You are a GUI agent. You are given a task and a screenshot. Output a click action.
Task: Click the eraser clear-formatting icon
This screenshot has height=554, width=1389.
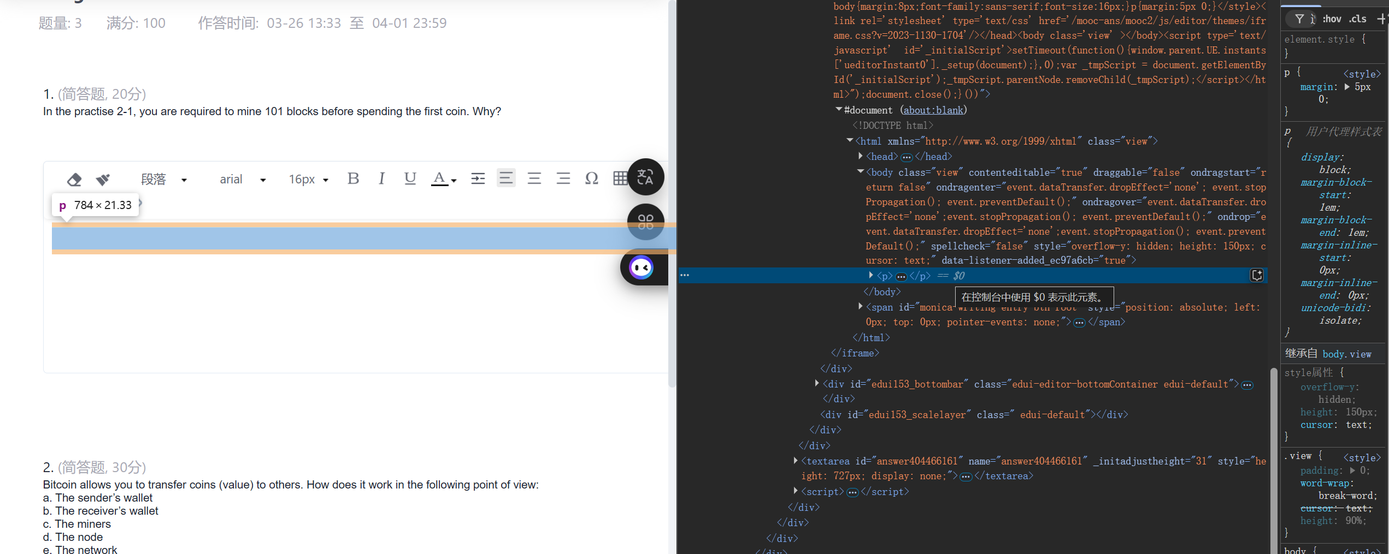pos(74,179)
